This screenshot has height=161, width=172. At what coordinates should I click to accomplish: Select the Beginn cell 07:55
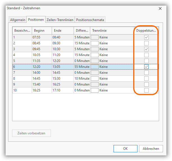[x=37, y=37]
